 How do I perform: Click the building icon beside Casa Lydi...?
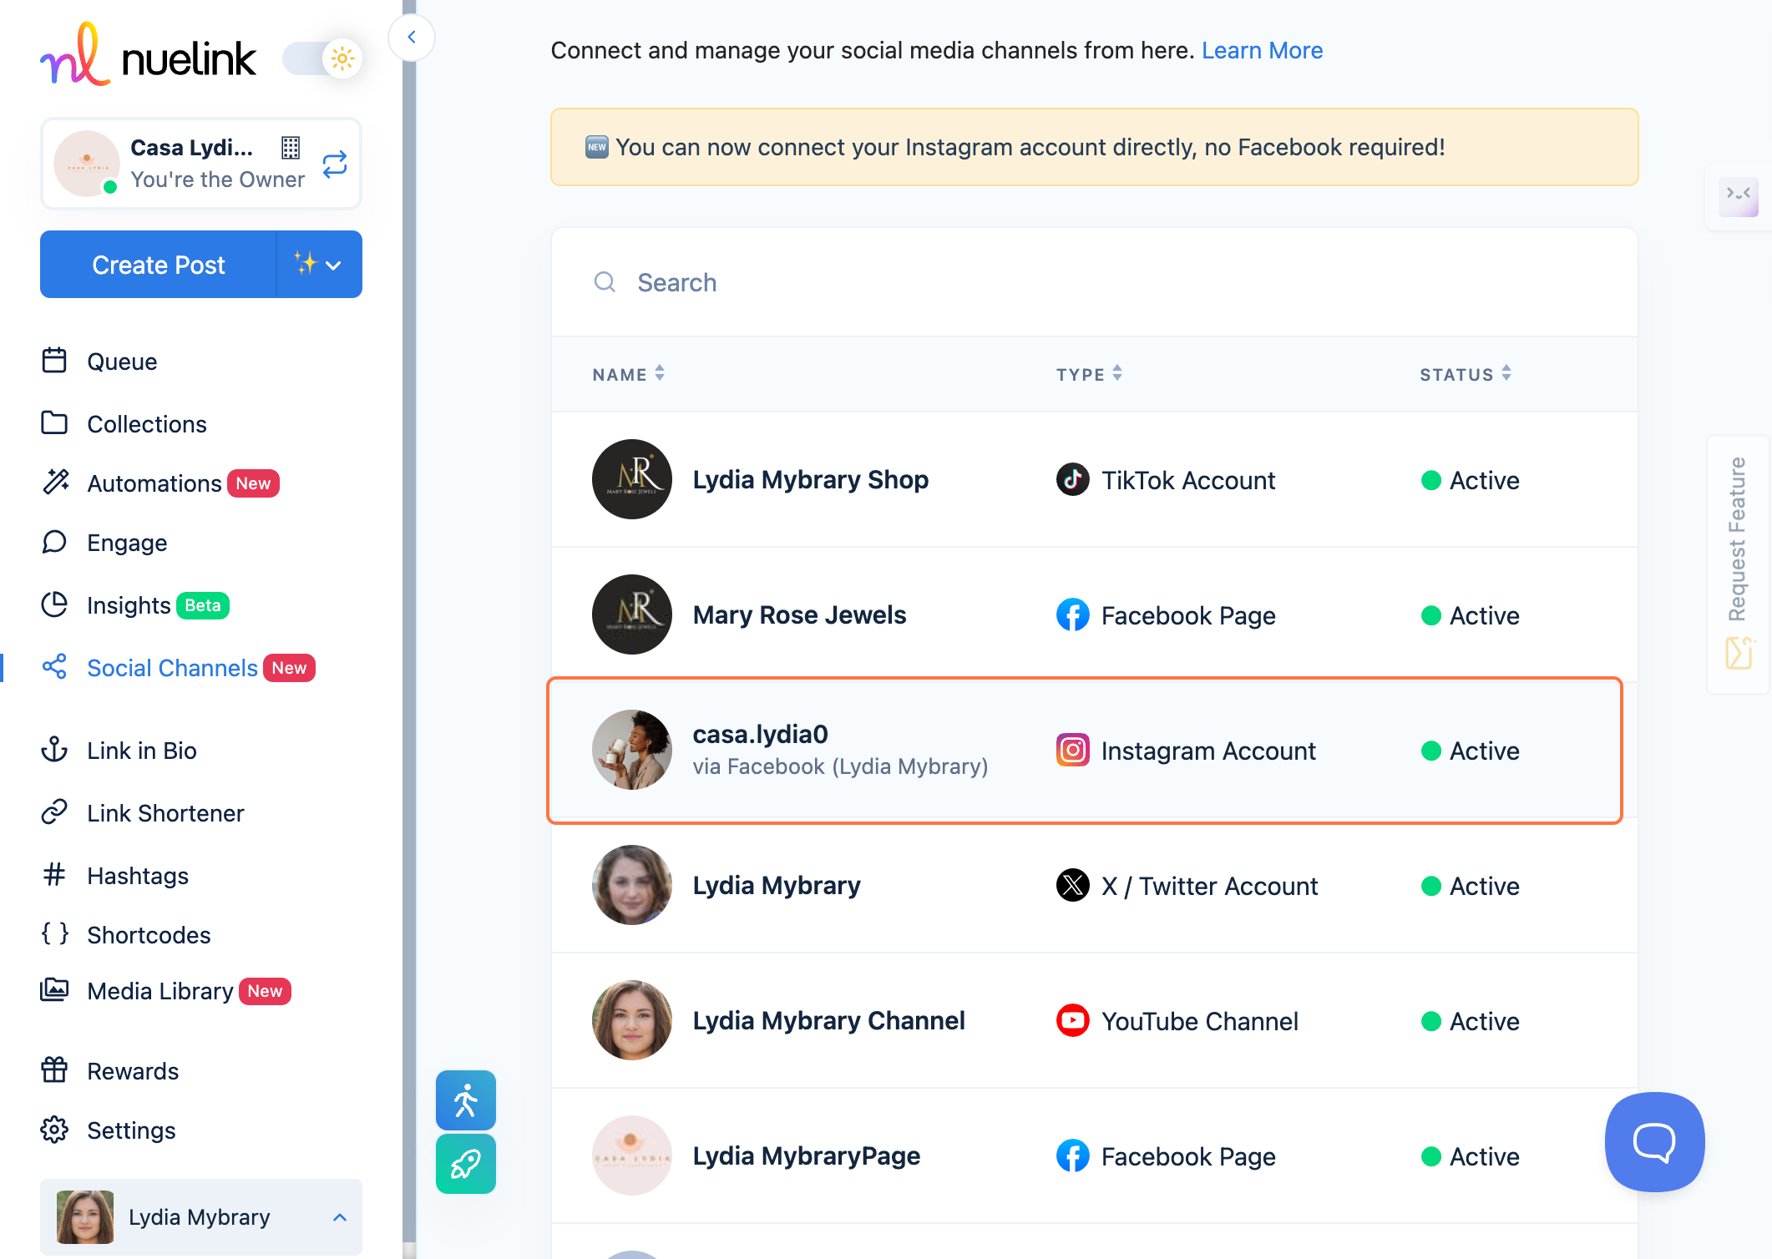(x=291, y=148)
